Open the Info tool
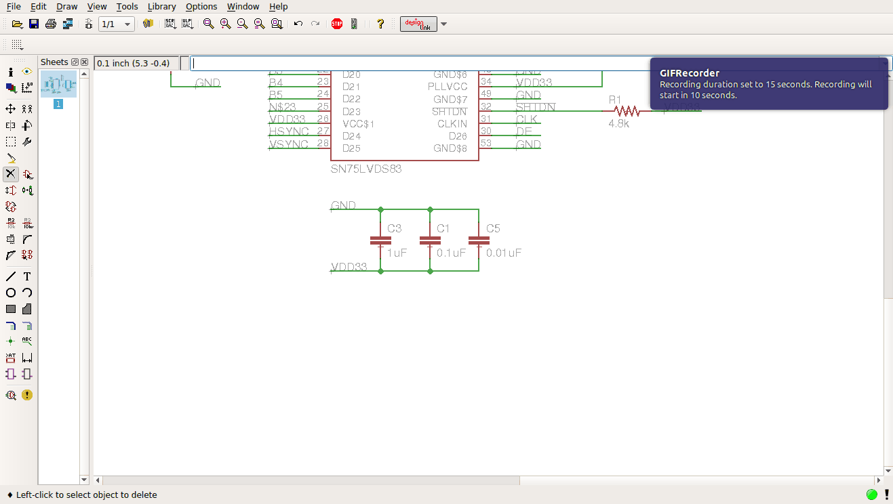Viewport: 893px width, 504px height. click(11, 72)
